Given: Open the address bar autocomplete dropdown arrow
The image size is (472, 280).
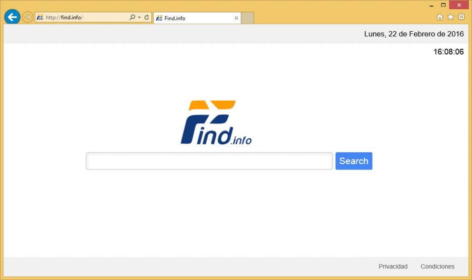Looking at the screenshot, I should (139, 17).
